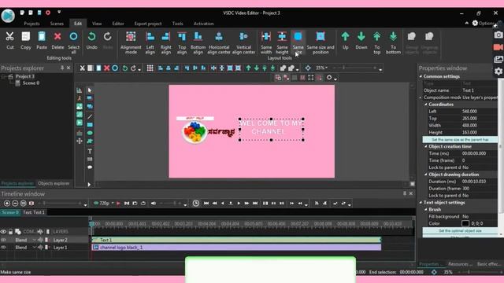Screen dimensions: 504x283
Task: Click the Paste icon in the ribbon
Action: pos(42,40)
